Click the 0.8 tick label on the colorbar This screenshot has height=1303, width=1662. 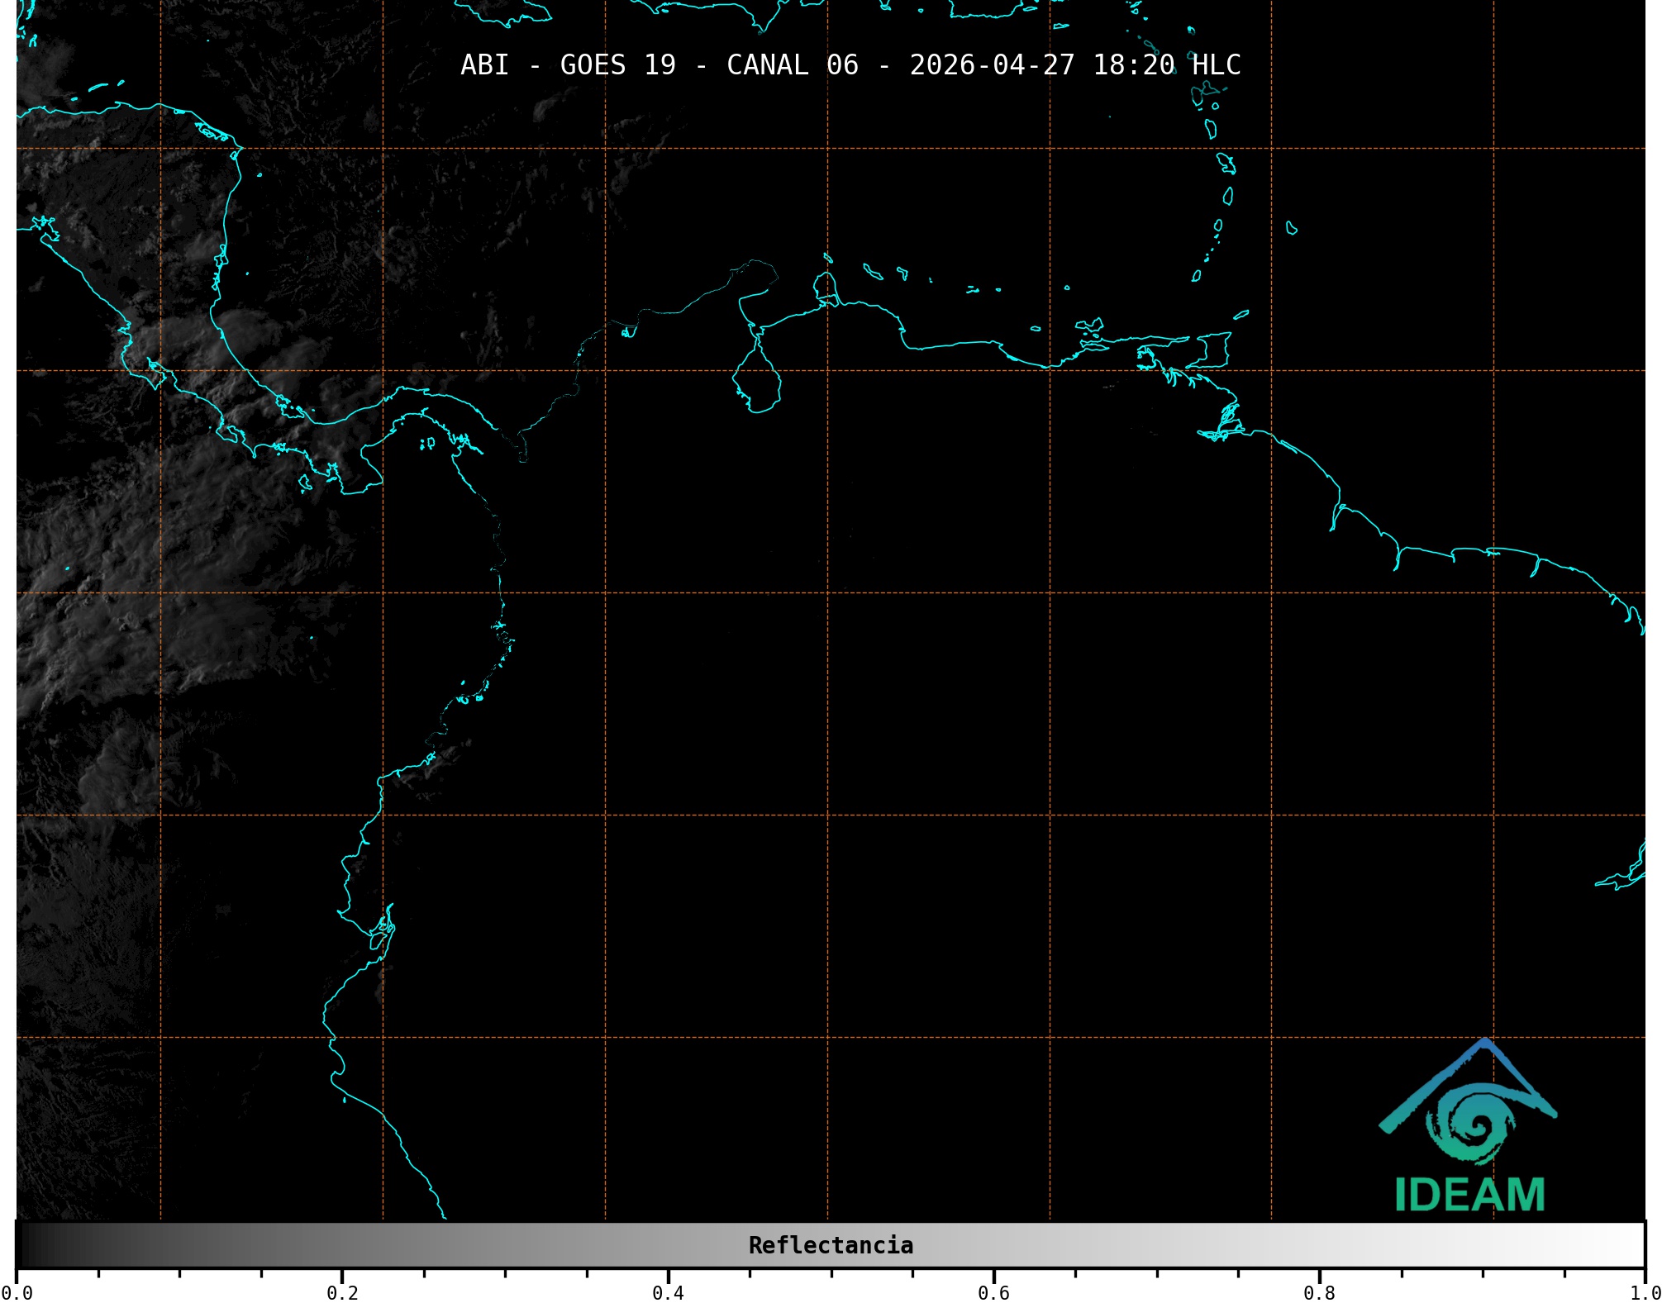coord(1319,1292)
